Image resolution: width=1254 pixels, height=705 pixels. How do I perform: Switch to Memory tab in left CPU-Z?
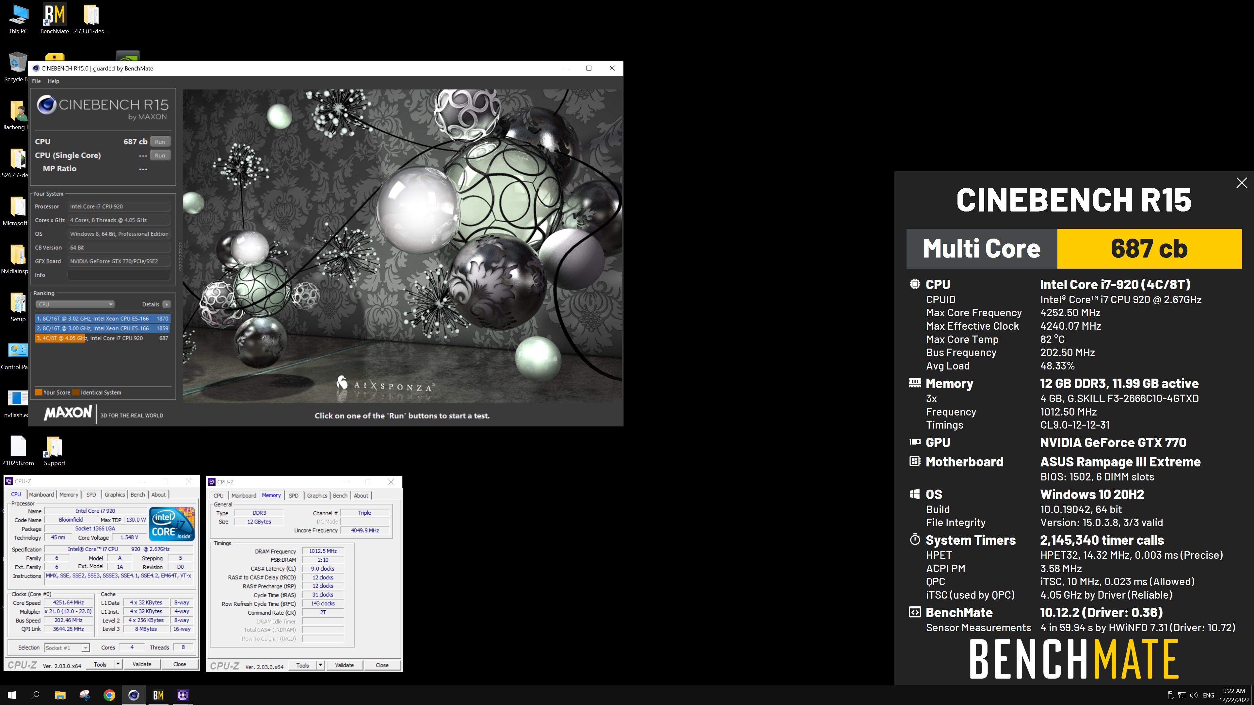(x=69, y=495)
